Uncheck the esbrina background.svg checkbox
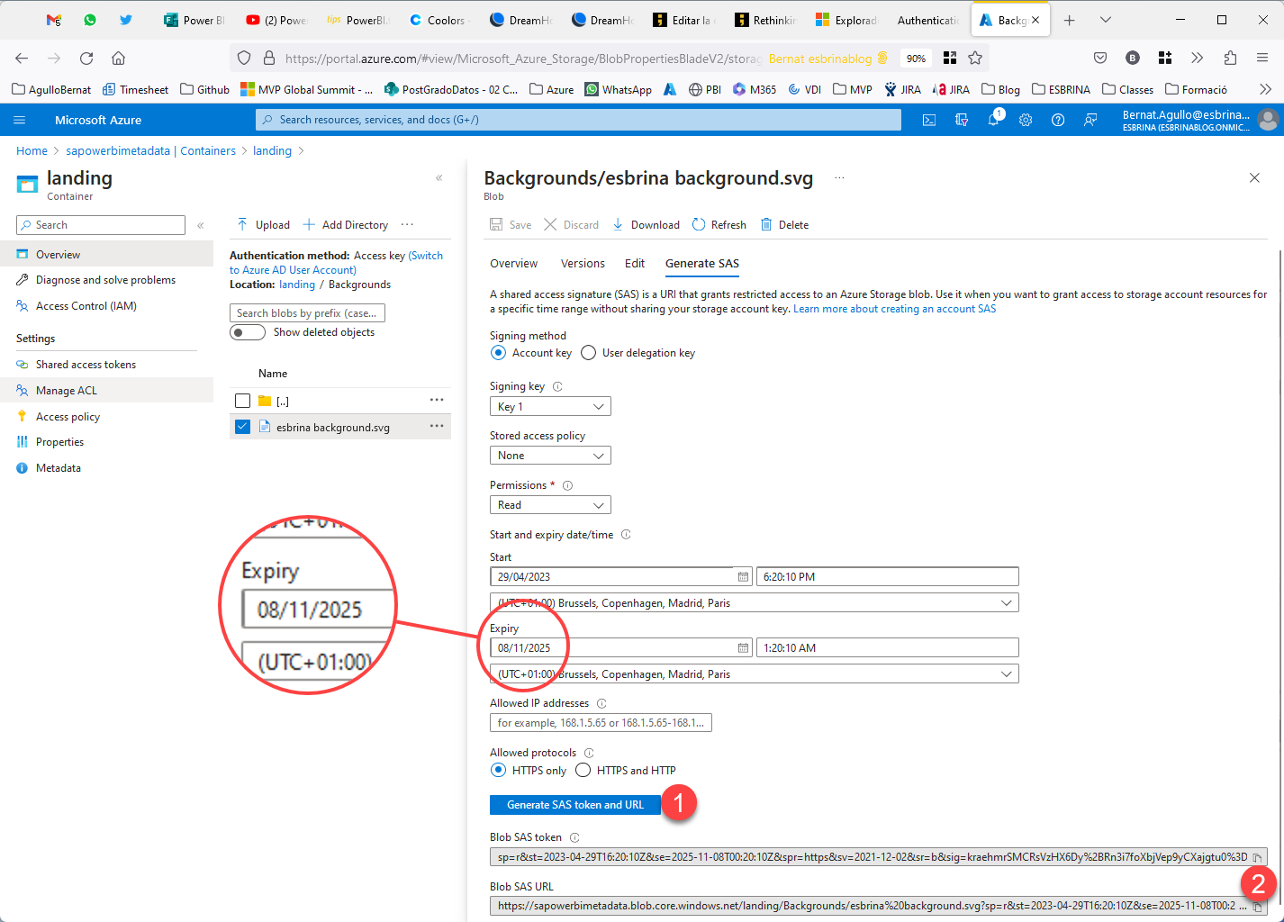The height and width of the screenshot is (922, 1284). 242,427
